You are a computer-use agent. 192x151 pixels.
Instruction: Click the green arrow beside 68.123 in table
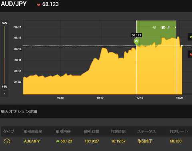pyautogui.click(x=58, y=141)
